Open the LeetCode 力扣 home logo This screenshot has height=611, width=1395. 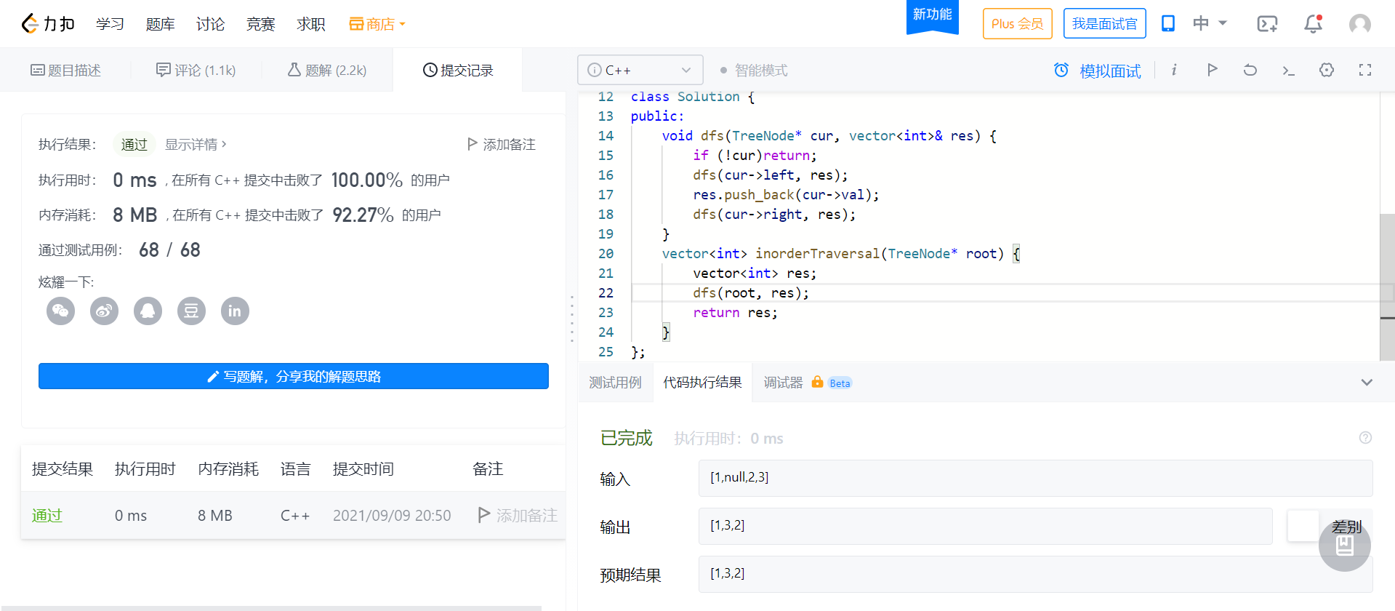[48, 24]
